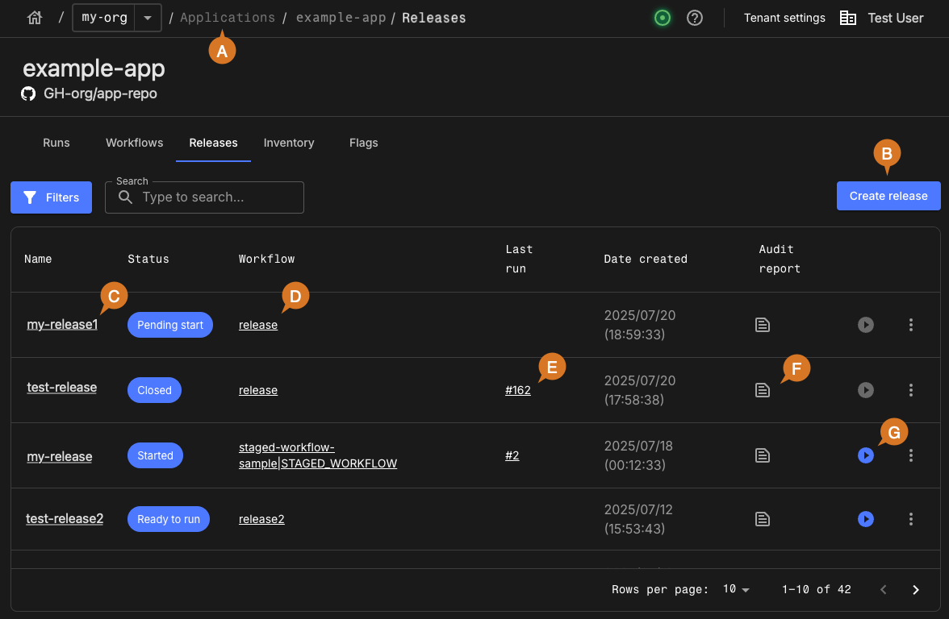This screenshot has height=619, width=949.
Task: Run my-release via its blue play icon
Action: tap(866, 455)
